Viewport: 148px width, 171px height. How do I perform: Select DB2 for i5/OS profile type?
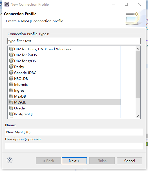pyautogui.click(x=25, y=55)
